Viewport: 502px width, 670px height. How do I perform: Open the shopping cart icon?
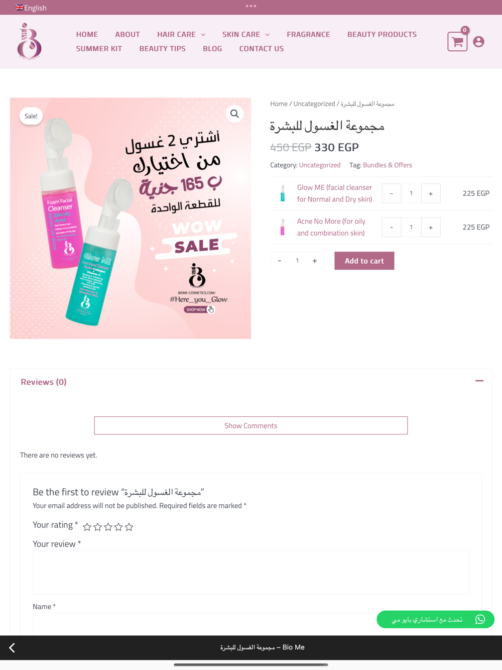click(457, 42)
